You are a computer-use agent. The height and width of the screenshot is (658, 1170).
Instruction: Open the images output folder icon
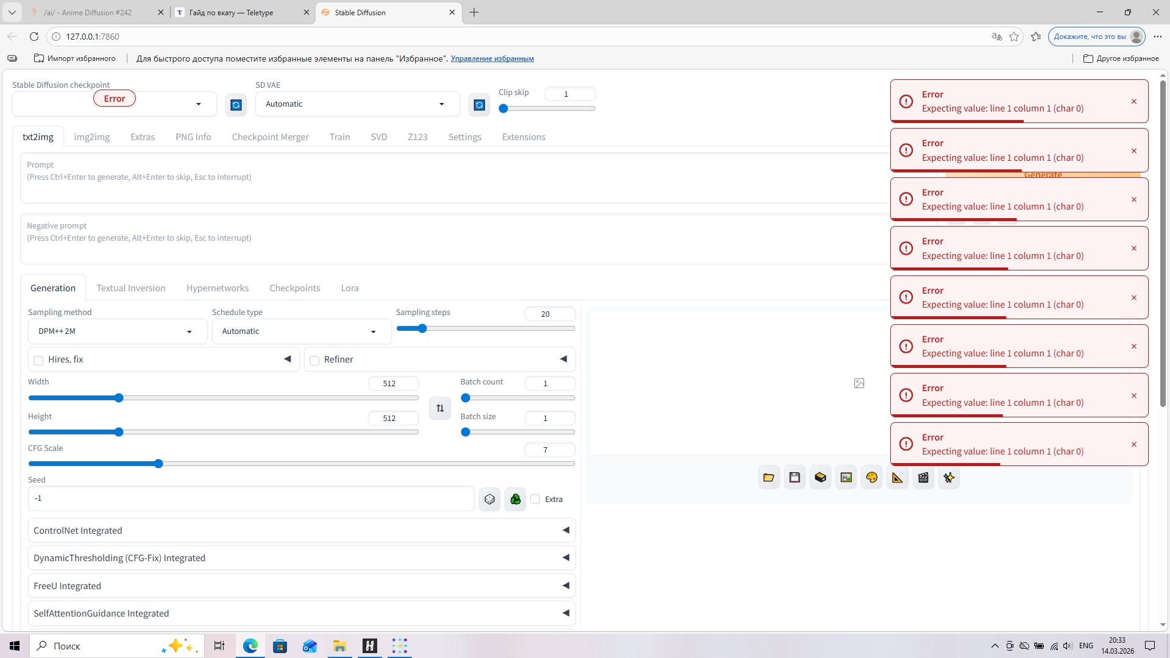coord(768,478)
